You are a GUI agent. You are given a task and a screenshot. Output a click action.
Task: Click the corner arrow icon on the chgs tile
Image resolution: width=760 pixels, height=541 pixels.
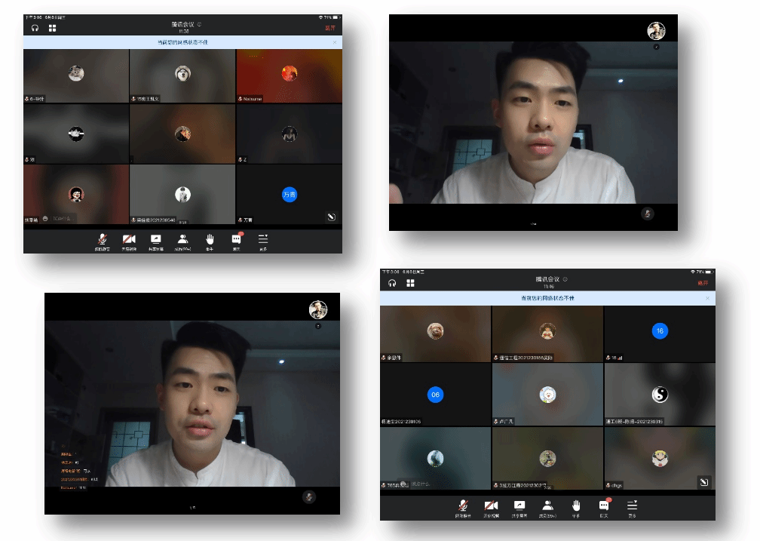[703, 481]
